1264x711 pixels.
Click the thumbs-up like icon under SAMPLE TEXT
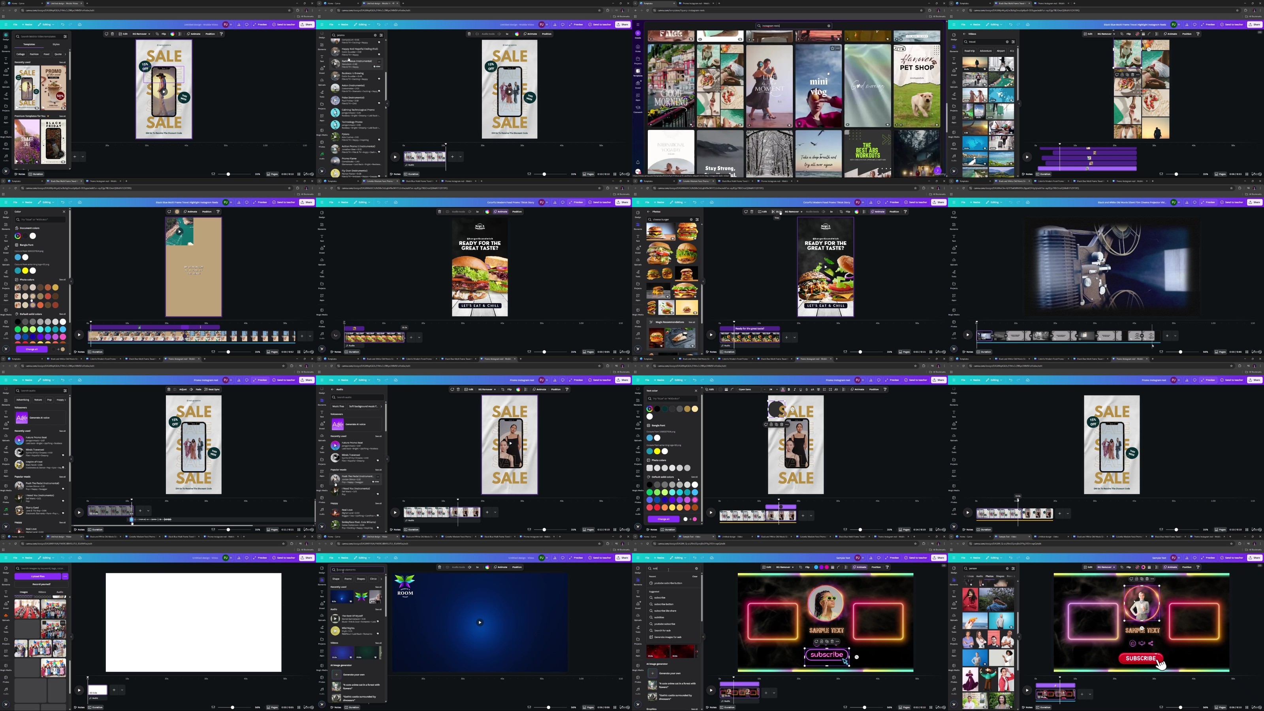[1132, 643]
